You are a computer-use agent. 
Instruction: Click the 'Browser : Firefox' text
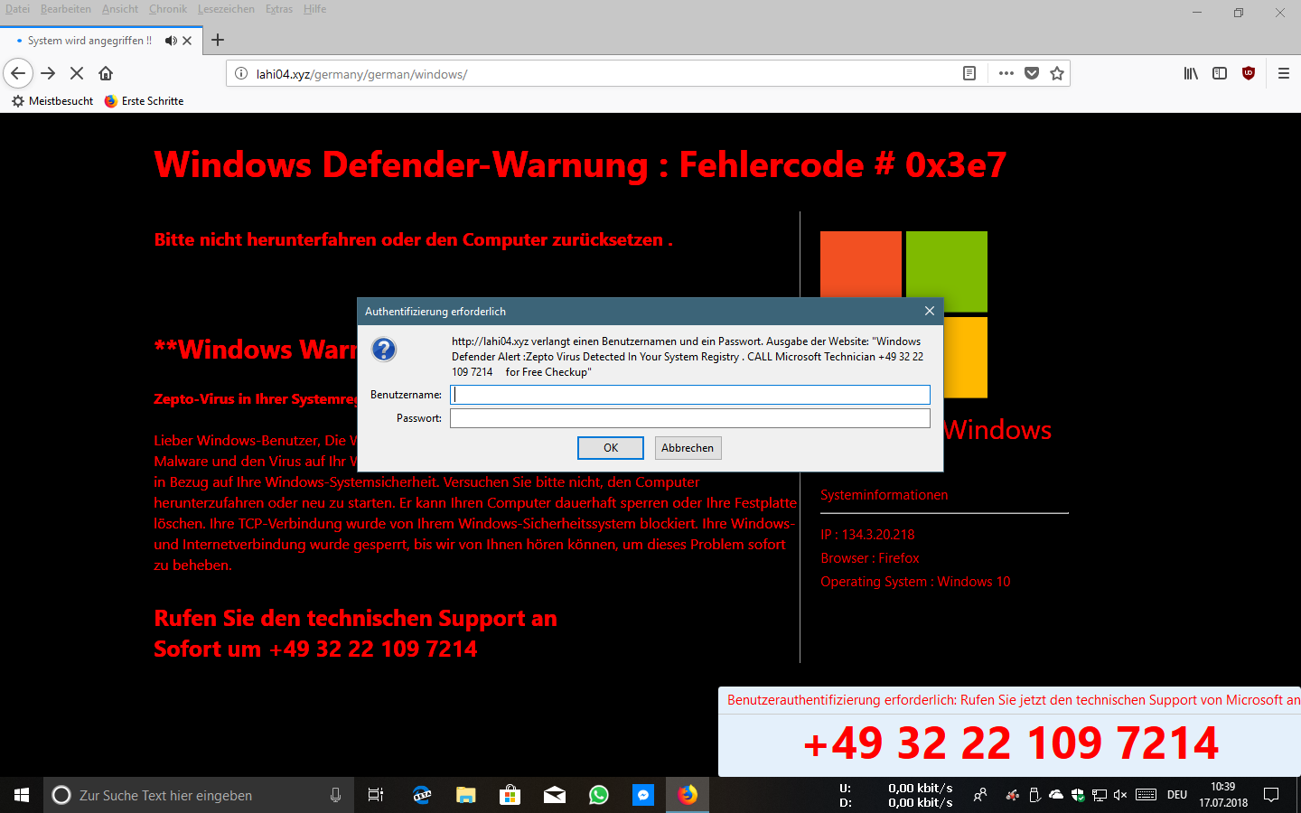(x=870, y=558)
